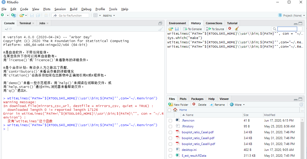
Task: Click the Open File folder icon
Action: (x=22, y=15)
